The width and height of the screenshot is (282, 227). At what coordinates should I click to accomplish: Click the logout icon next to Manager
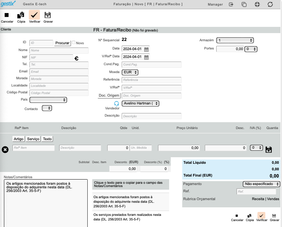(x=231, y=4)
